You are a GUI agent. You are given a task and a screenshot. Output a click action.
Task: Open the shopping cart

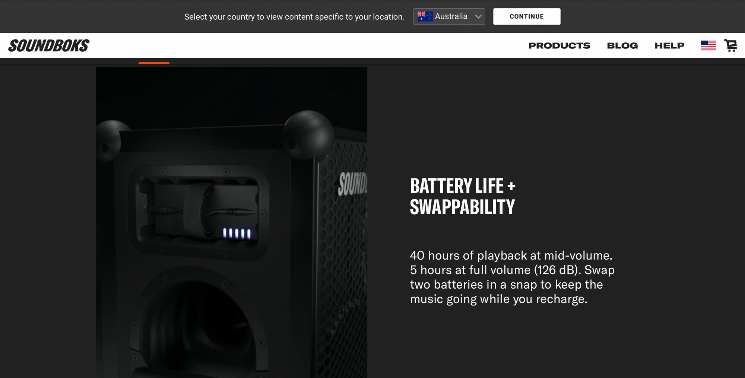[730, 45]
